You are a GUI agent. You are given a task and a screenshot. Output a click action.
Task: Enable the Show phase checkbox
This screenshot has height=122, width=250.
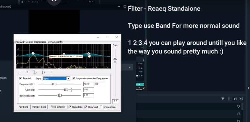101,107
